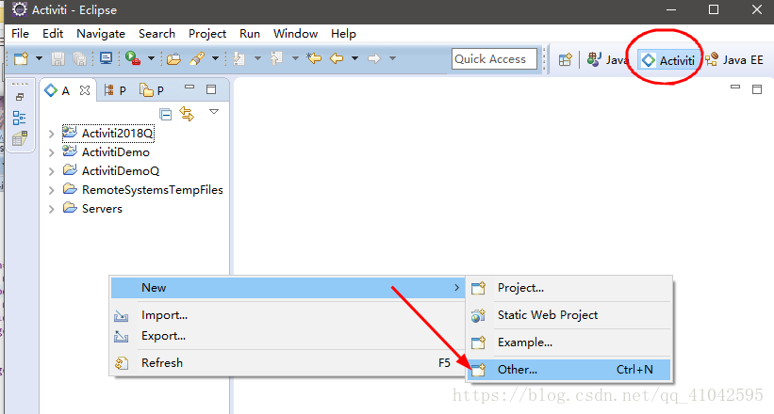
Task: Open the run launch dropdown arrow
Action: point(151,58)
